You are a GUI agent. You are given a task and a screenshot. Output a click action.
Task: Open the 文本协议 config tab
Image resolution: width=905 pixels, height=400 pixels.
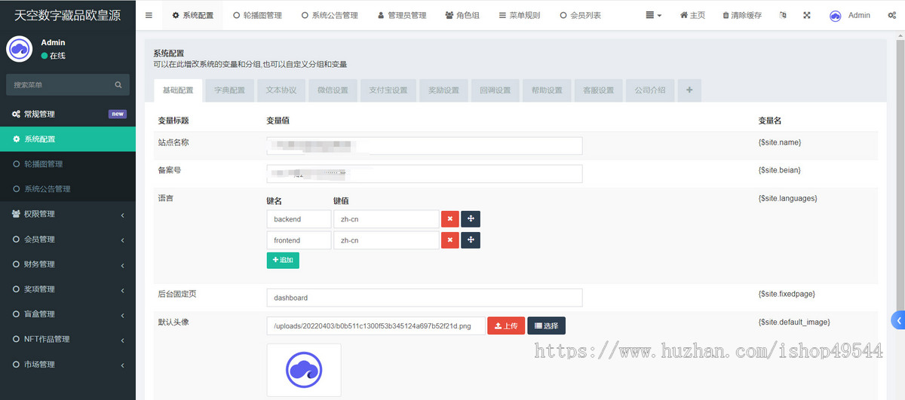pyautogui.click(x=281, y=90)
